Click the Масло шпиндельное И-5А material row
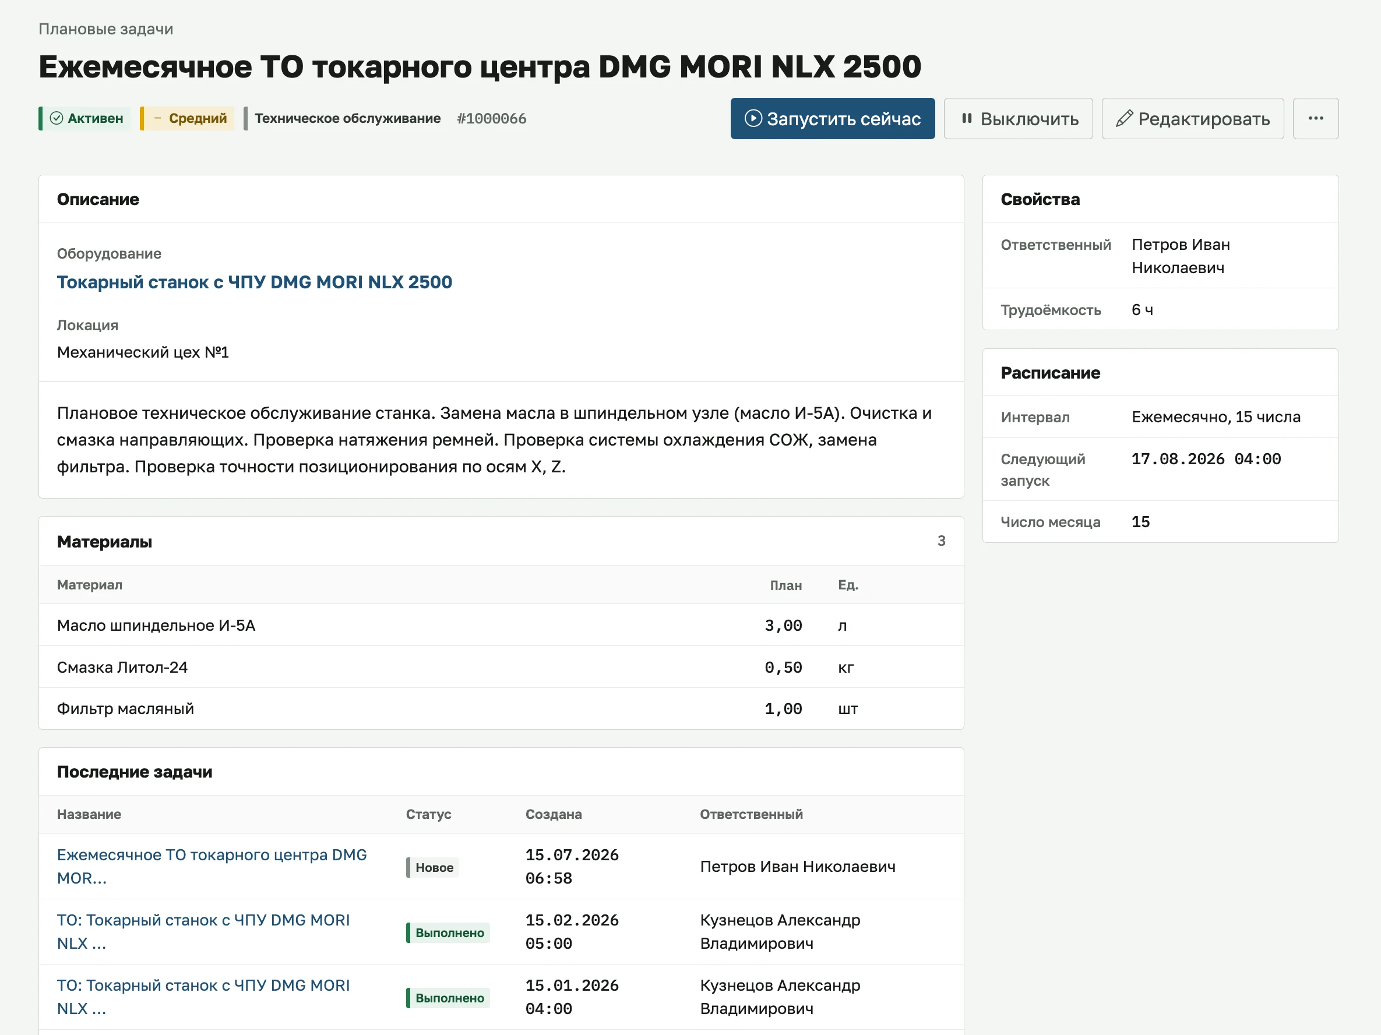This screenshot has height=1035, width=1381. (x=501, y=625)
